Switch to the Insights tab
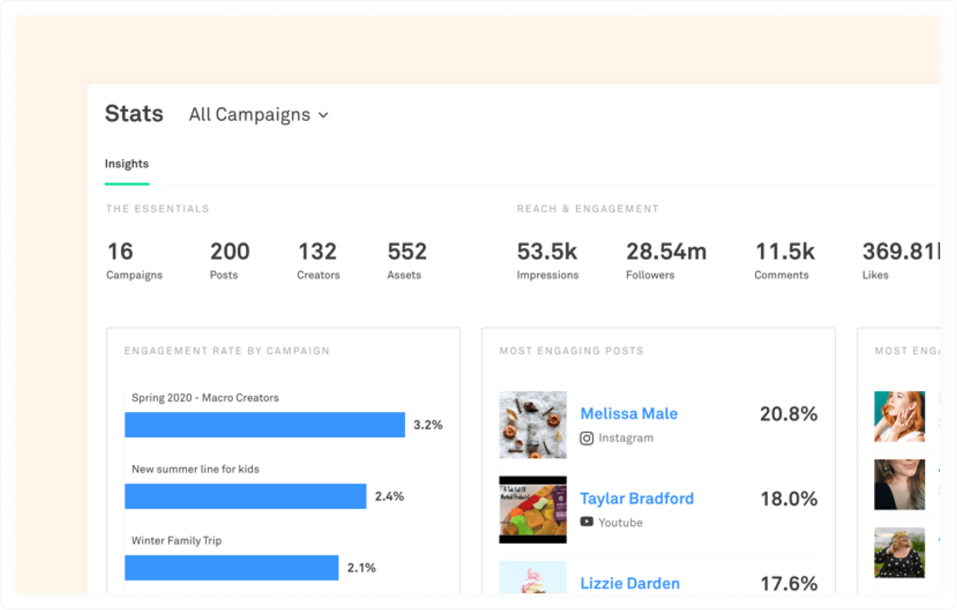This screenshot has height=610, width=957. (x=126, y=164)
